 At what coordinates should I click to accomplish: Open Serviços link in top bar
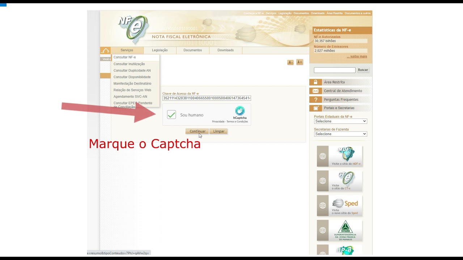pos(271,13)
